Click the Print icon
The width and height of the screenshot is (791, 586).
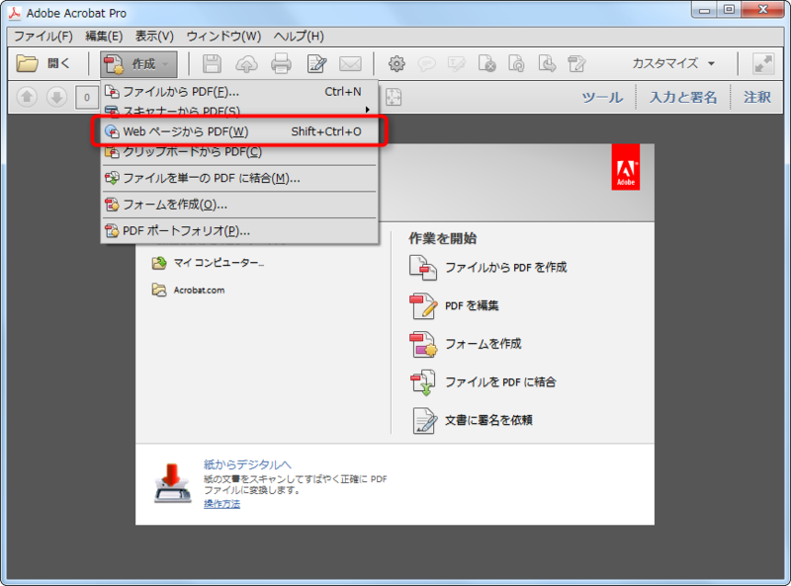[x=281, y=64]
